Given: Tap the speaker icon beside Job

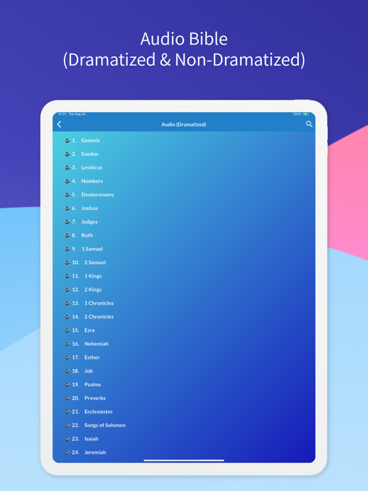Looking at the screenshot, I should (x=67, y=371).
